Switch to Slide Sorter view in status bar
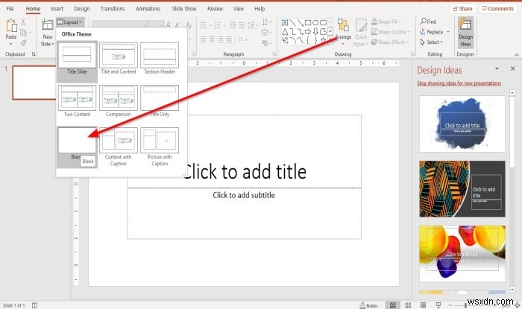This screenshot has width=522, height=309. coord(408,305)
